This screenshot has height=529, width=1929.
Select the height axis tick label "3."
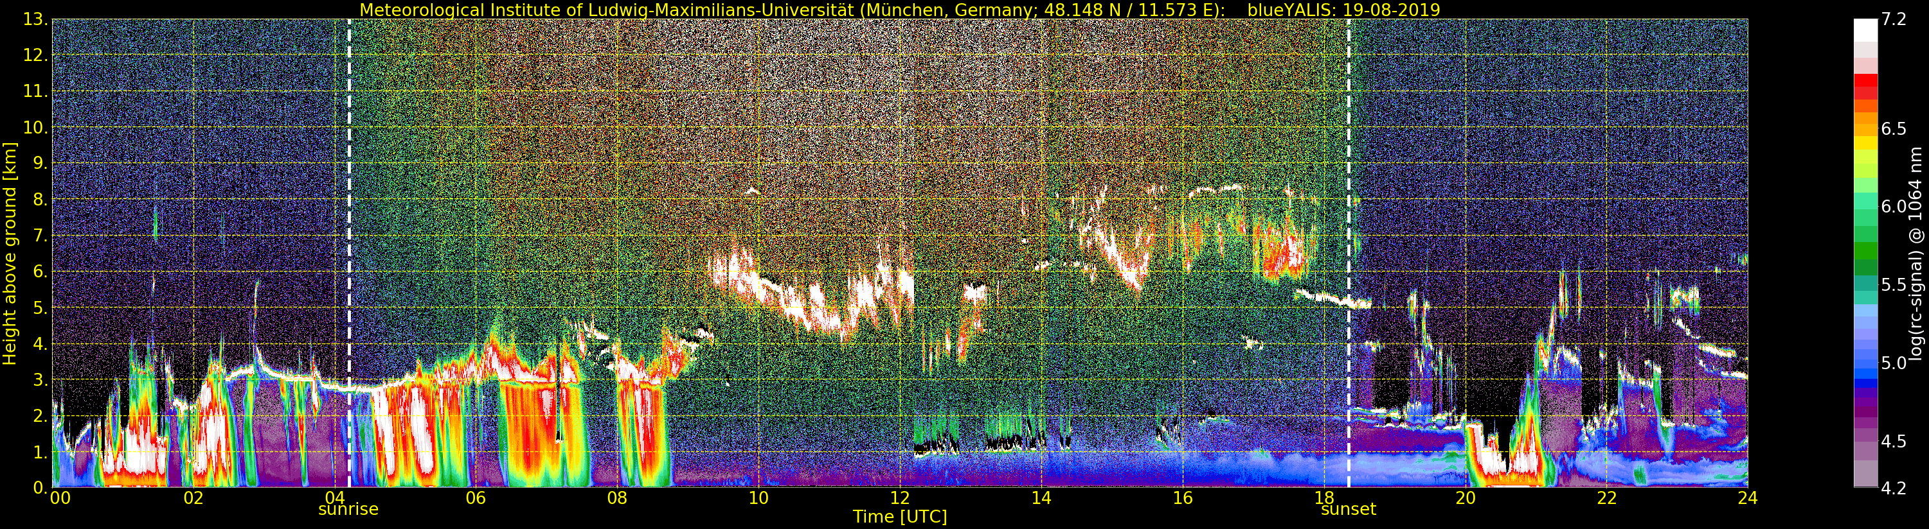pyautogui.click(x=40, y=380)
